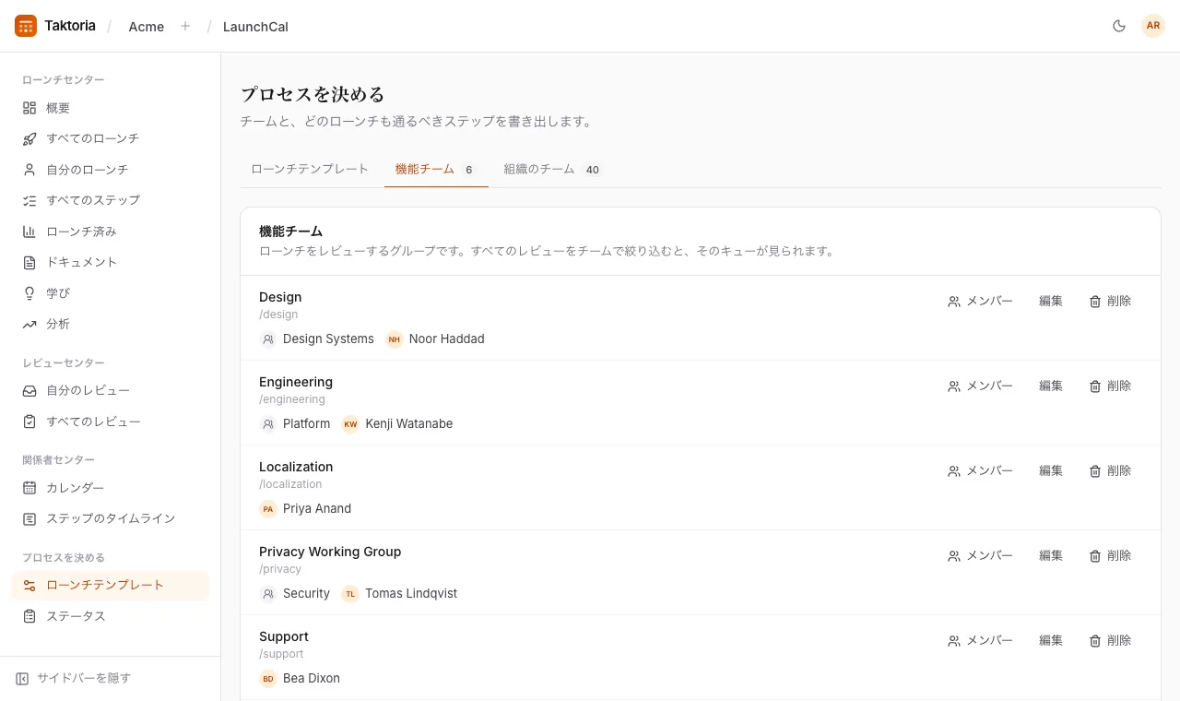
Task: Open 概要 in the sidebar
Action: click(x=111, y=108)
